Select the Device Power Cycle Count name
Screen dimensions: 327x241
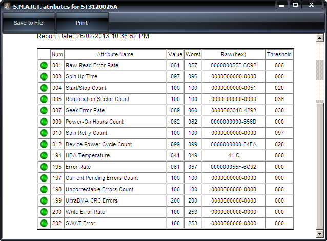tap(98, 144)
